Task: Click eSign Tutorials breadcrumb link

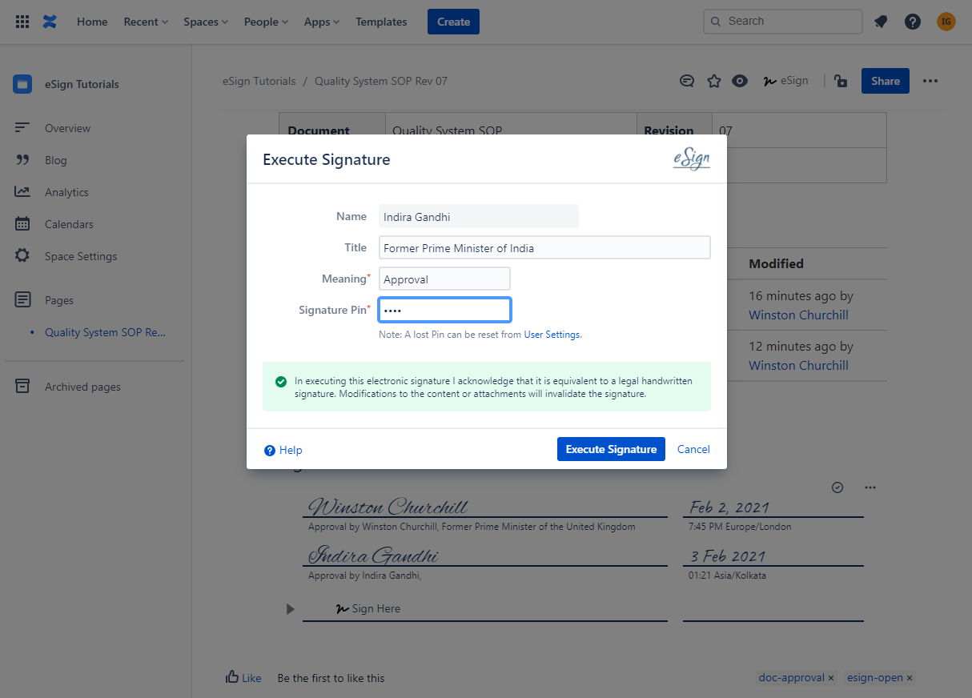Action: [x=259, y=81]
